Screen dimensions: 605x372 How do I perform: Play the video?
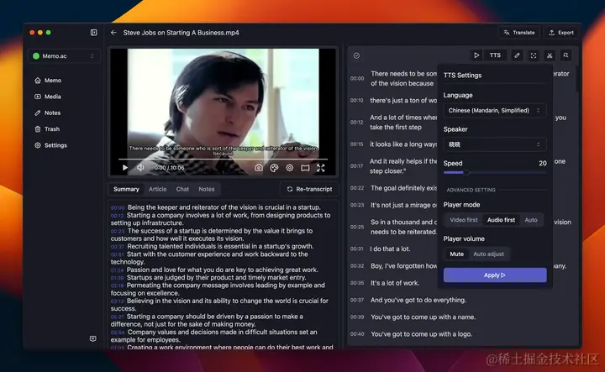pyautogui.click(x=125, y=168)
